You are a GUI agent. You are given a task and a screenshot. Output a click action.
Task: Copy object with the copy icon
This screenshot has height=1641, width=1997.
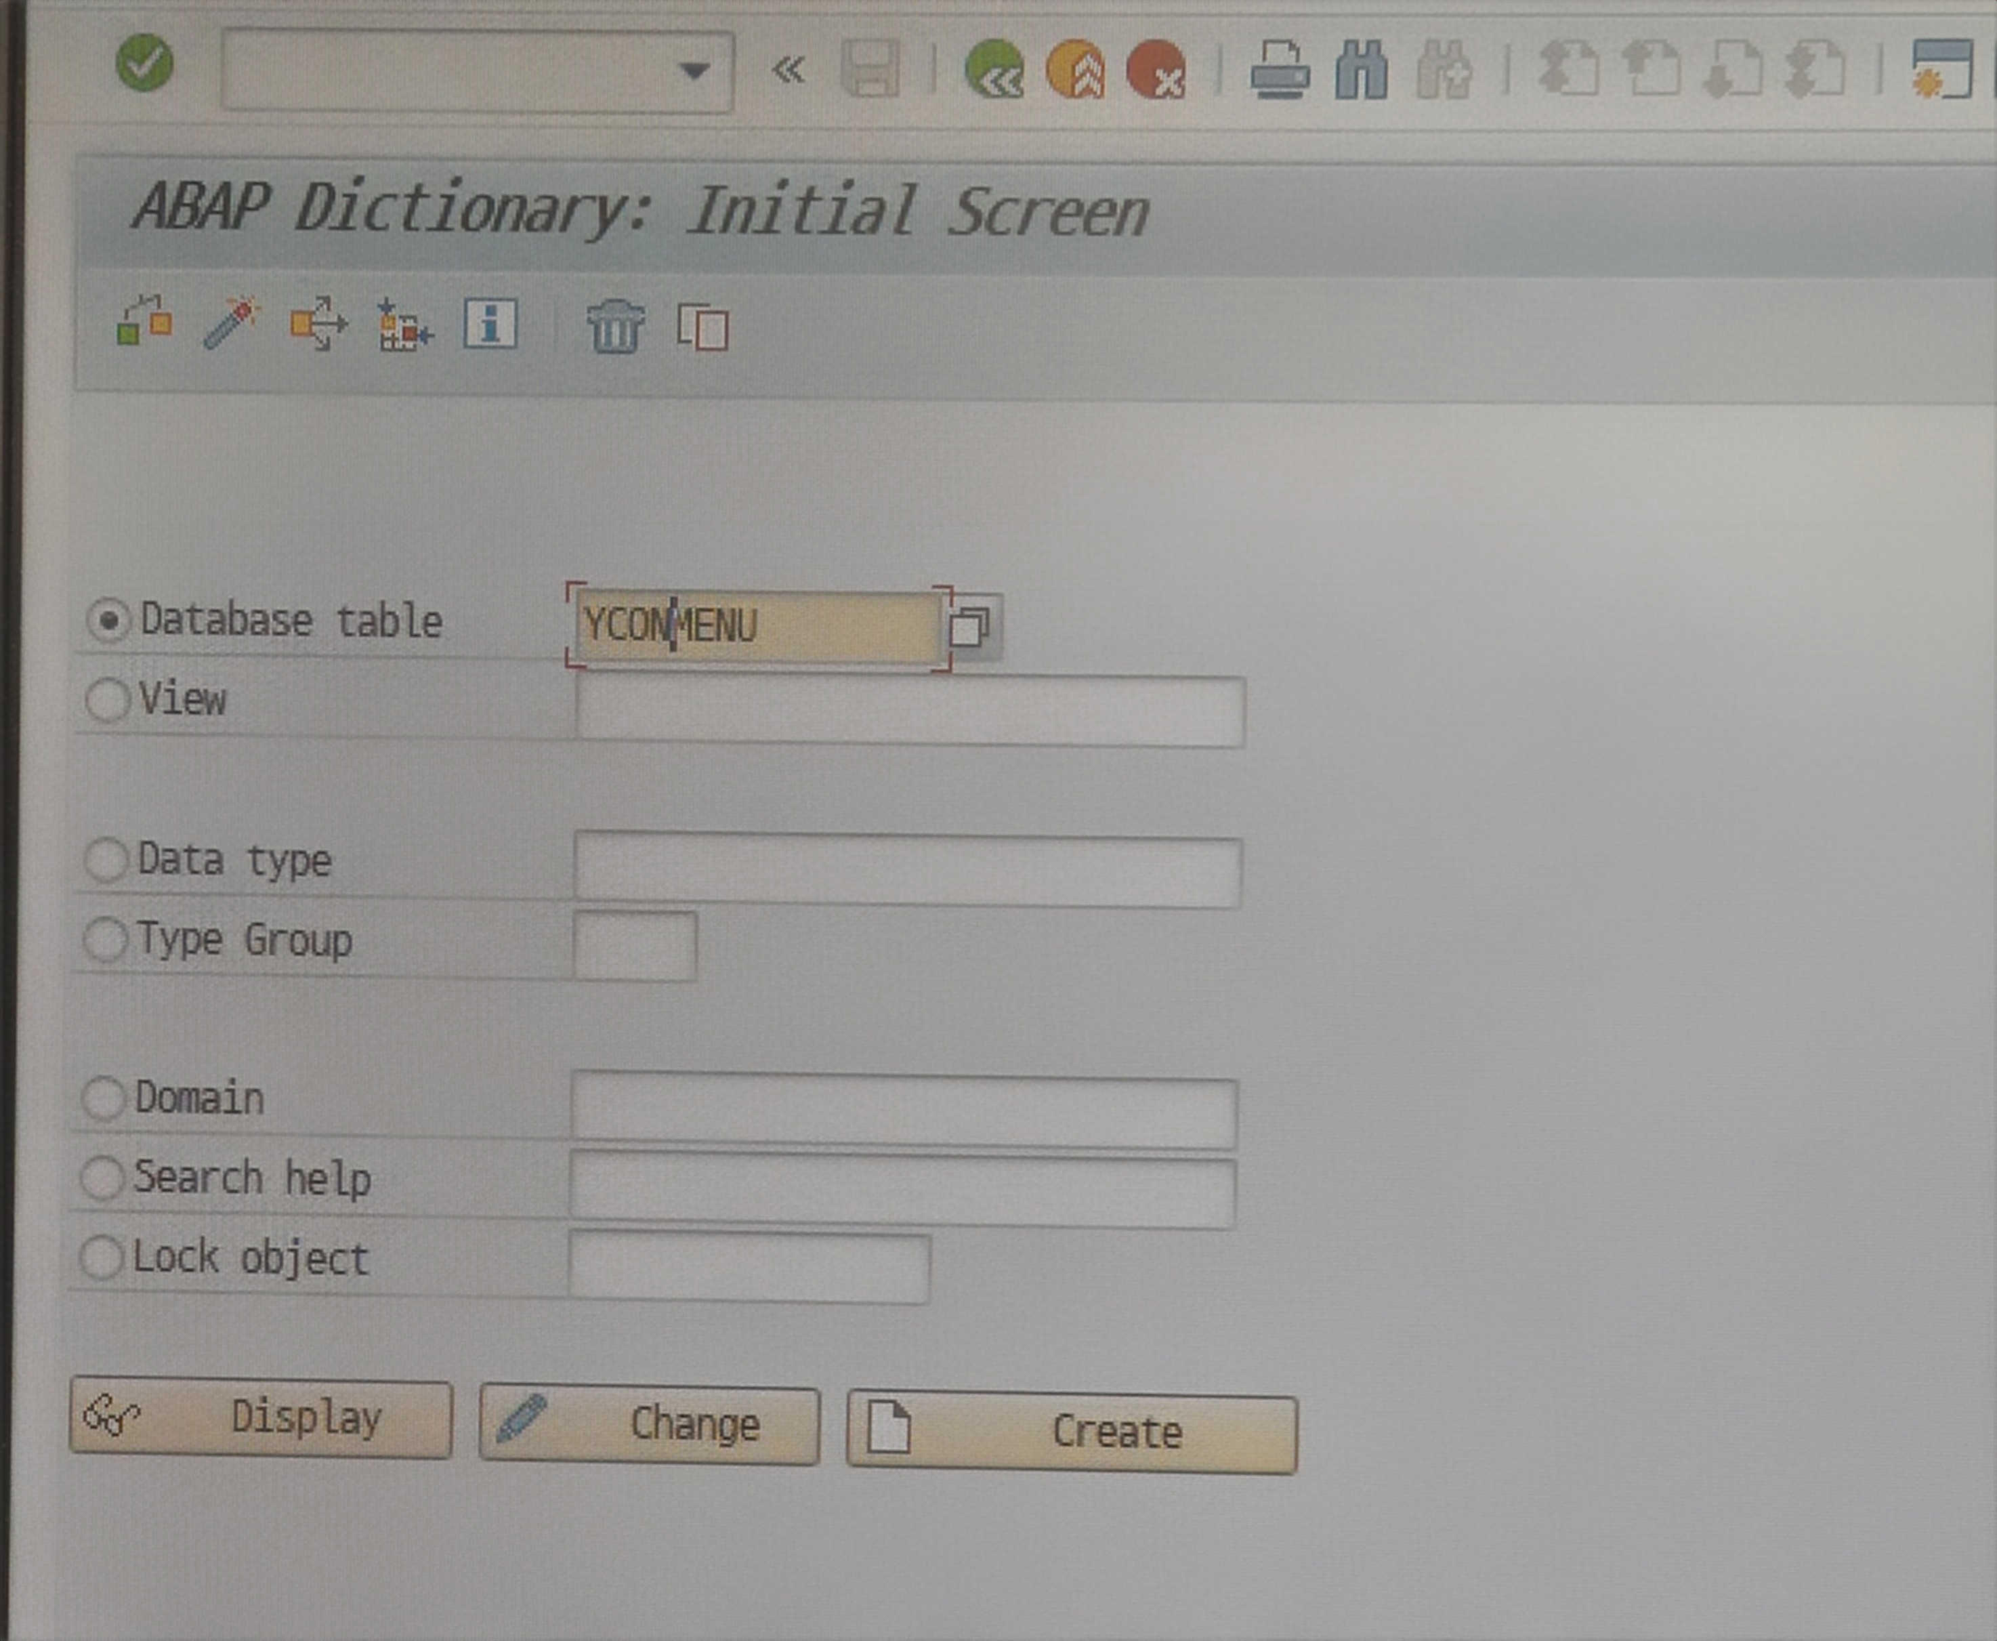[x=703, y=327]
